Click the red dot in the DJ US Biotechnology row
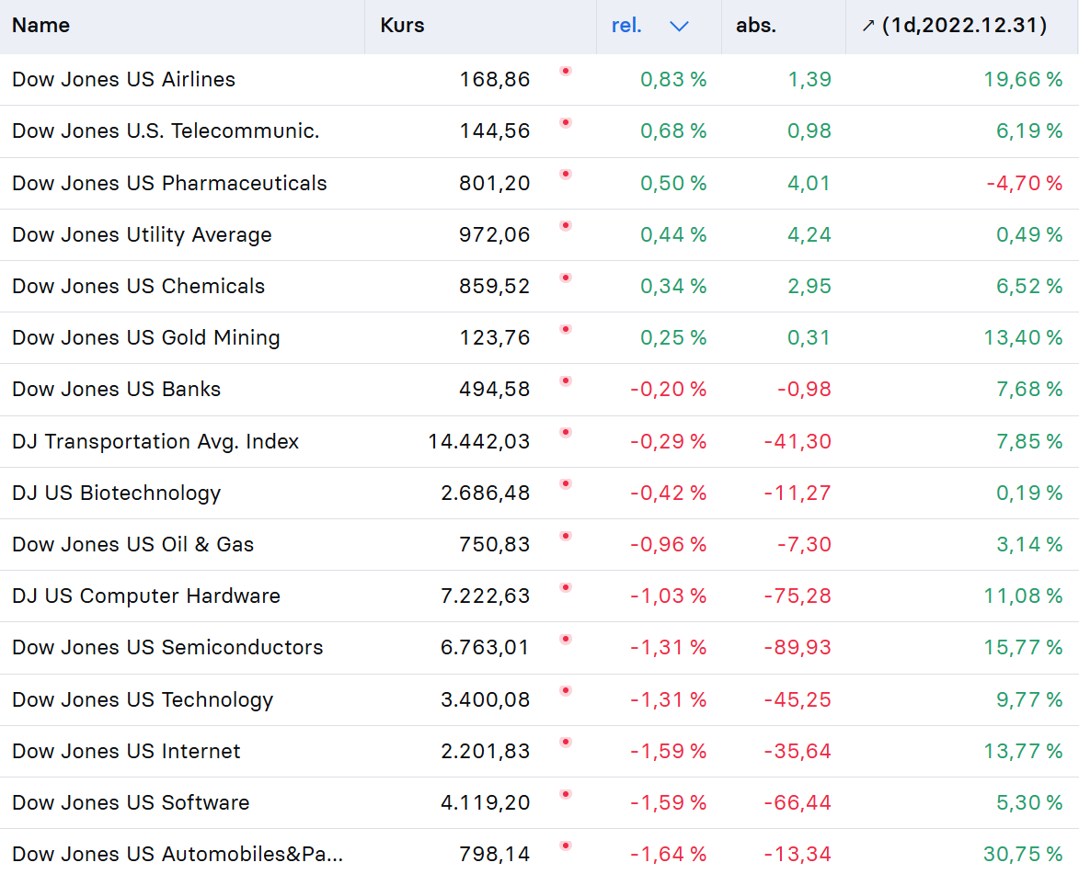Image resolution: width=1079 pixels, height=874 pixels. point(566,484)
